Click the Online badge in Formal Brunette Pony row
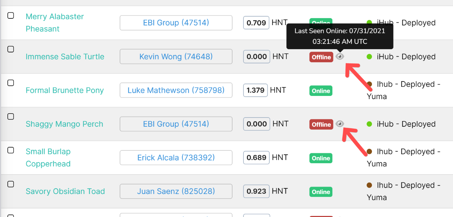Screen dimensions: 453x217 [x=321, y=91]
